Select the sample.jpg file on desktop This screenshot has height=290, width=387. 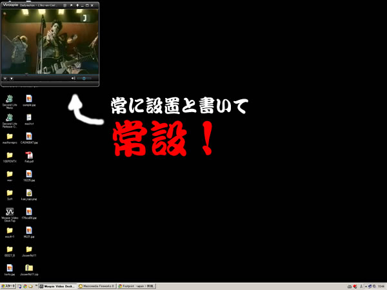coord(28,99)
